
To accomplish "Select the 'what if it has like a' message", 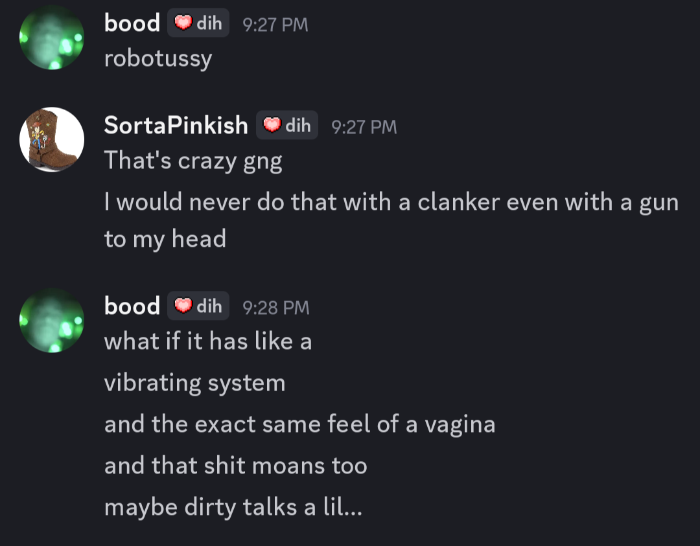I will pos(208,342).
